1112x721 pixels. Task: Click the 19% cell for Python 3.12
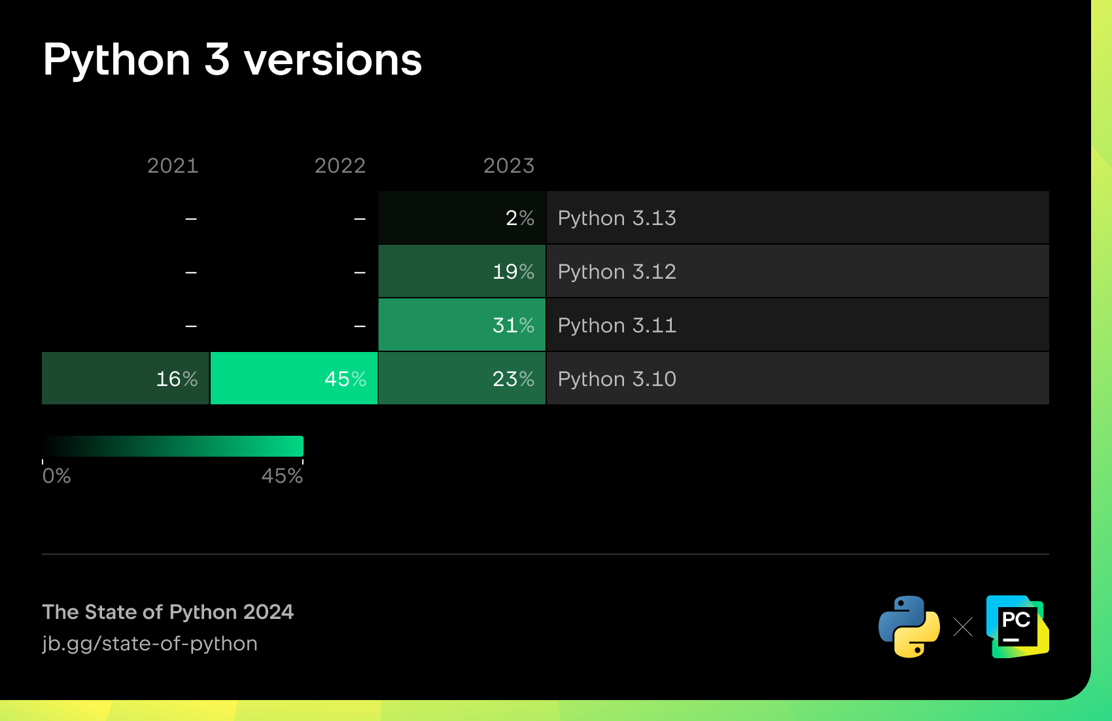click(x=462, y=272)
